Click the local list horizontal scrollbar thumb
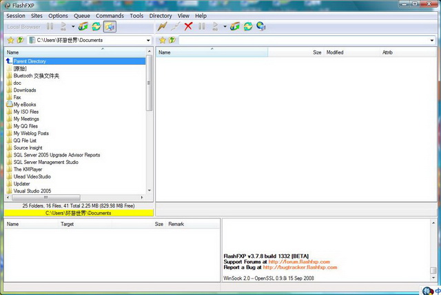This screenshot has width=441, height=295. 45,198
